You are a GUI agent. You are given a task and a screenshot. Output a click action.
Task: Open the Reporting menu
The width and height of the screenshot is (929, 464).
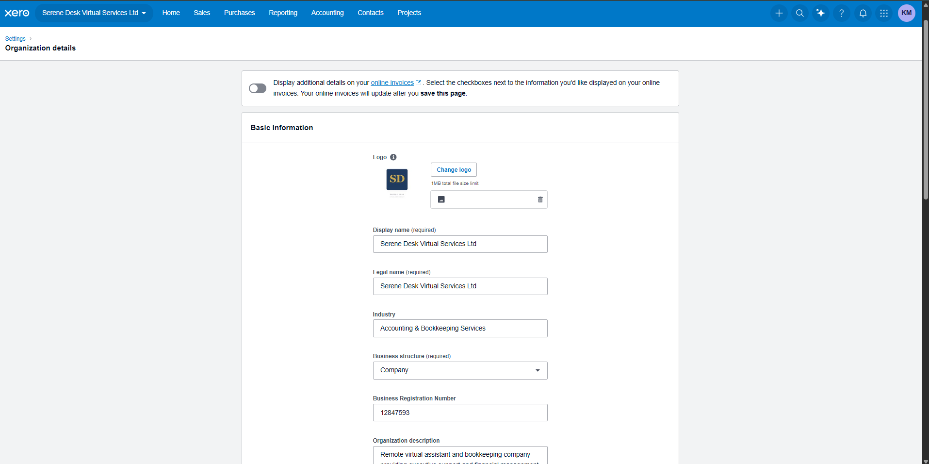click(x=283, y=13)
